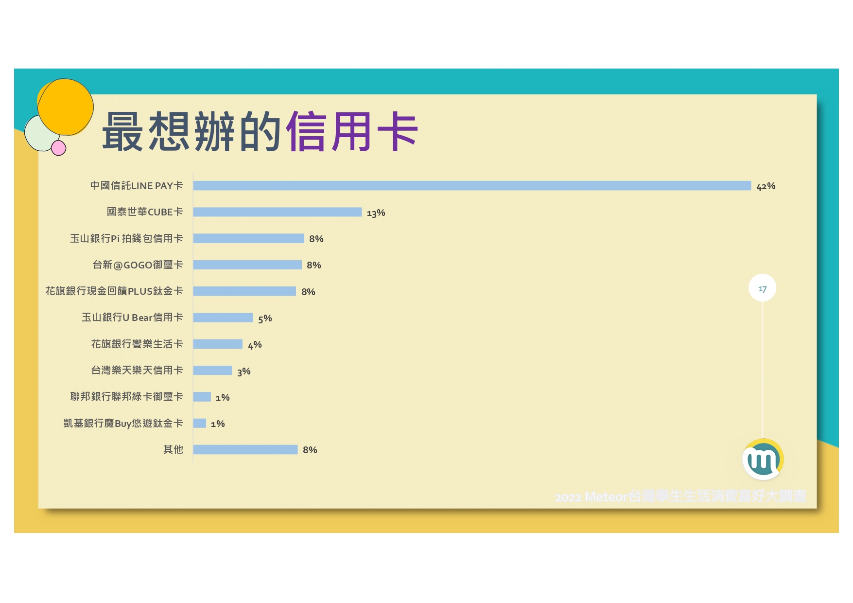
Task: Click the 1% bar for 聯邦銀行聯邦綠卡御璽卡
Action: pos(202,397)
